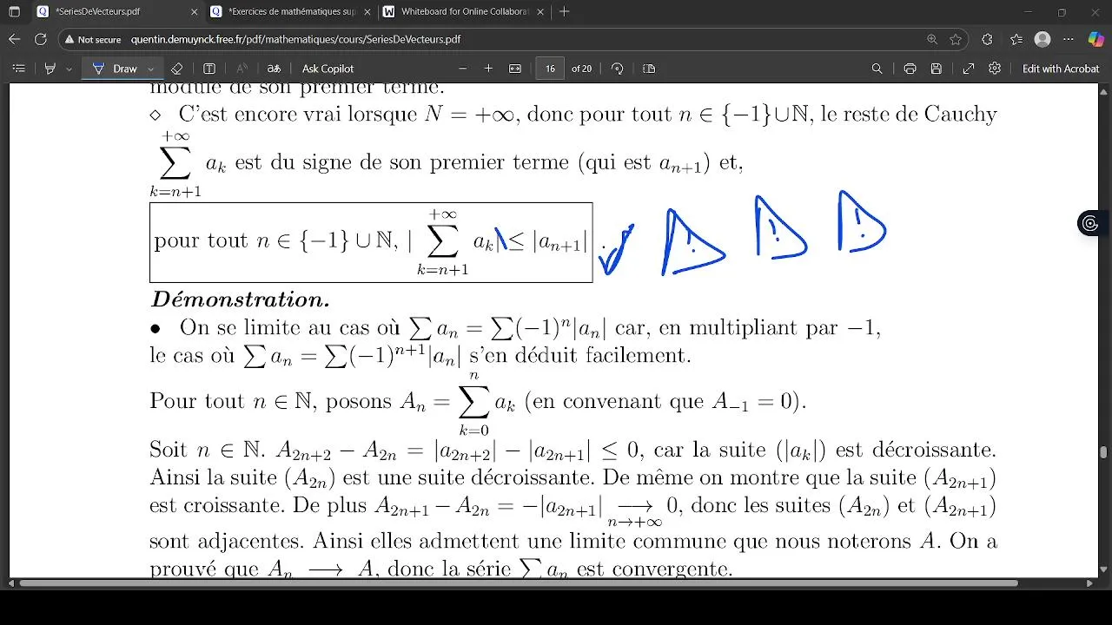Add page to favorites with star icon
The image size is (1112, 625).
point(956,39)
